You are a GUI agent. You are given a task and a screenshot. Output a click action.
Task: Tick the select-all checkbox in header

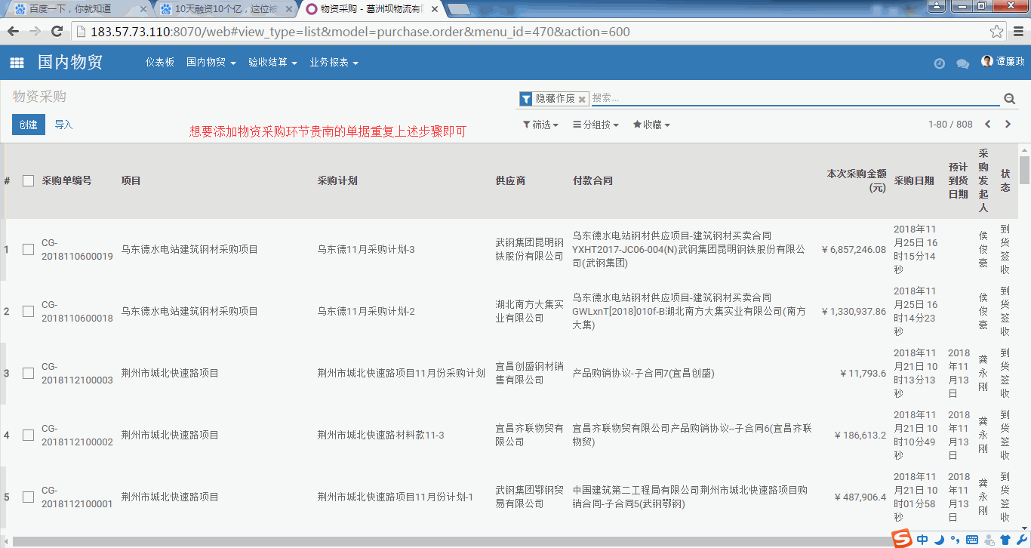point(29,180)
